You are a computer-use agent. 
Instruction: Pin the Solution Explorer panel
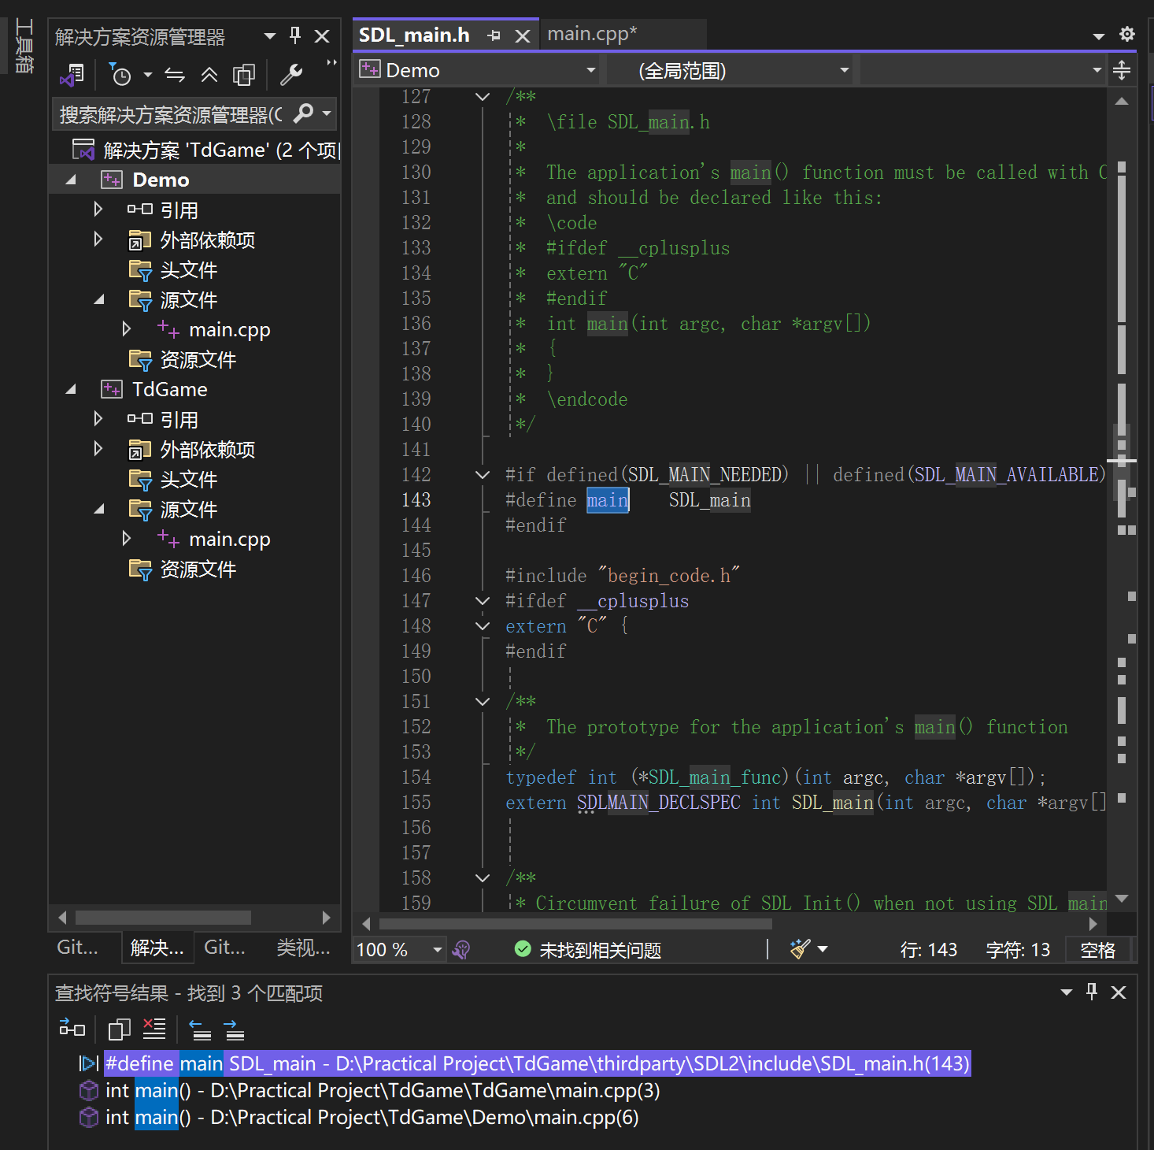(295, 36)
